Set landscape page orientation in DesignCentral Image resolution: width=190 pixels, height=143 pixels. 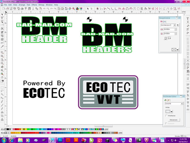point(170,38)
